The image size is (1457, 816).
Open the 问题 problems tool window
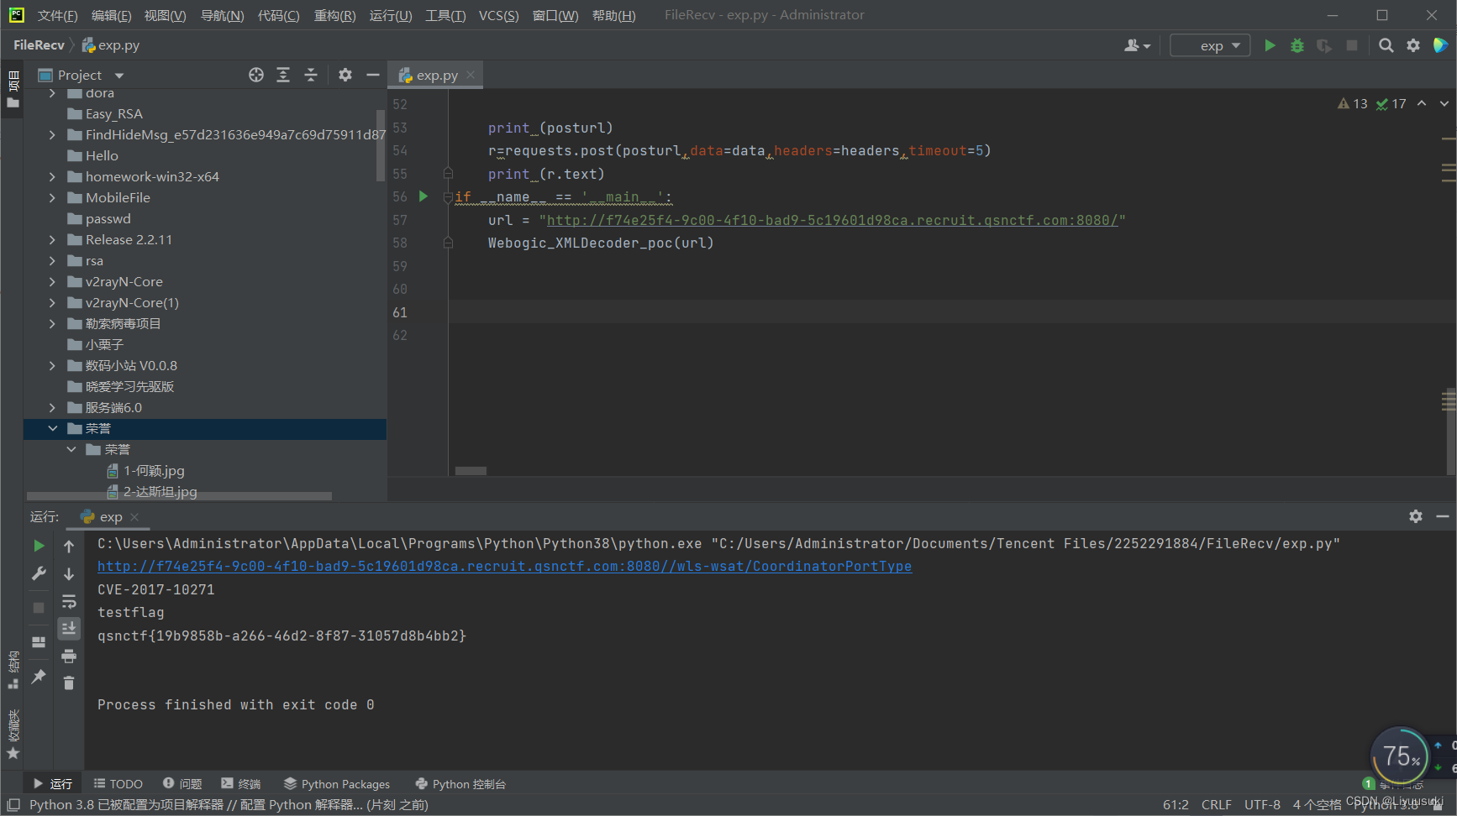[x=182, y=783]
